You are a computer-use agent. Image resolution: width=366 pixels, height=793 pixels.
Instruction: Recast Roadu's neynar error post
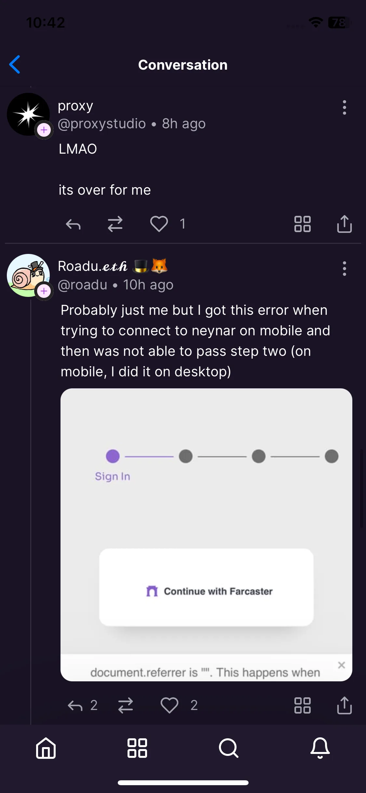click(x=126, y=705)
